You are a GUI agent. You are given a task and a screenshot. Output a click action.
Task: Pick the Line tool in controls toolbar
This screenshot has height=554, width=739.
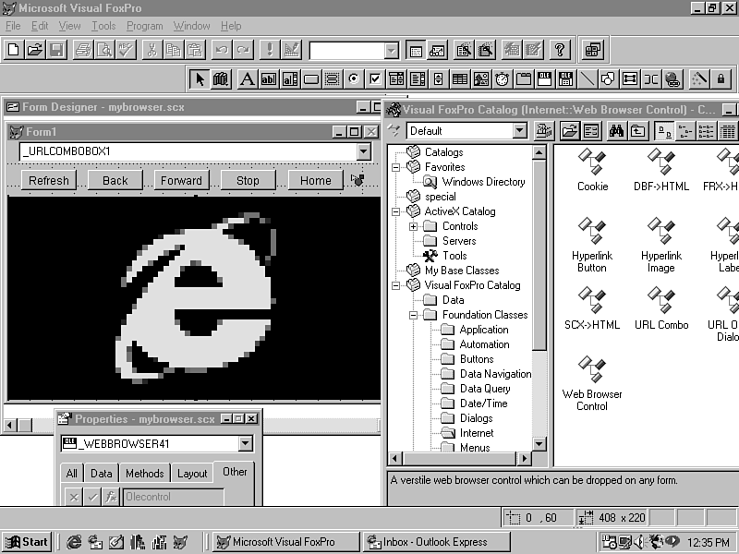coord(586,79)
